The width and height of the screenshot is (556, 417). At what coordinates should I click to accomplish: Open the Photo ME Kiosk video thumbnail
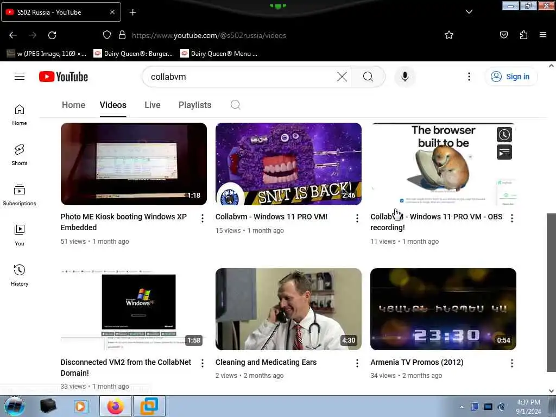tap(134, 164)
